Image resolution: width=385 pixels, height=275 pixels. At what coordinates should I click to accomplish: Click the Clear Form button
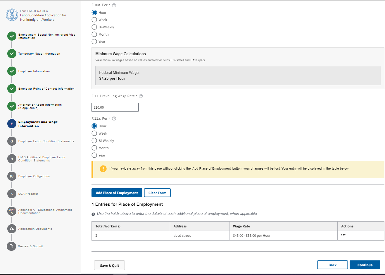pyautogui.click(x=157, y=193)
